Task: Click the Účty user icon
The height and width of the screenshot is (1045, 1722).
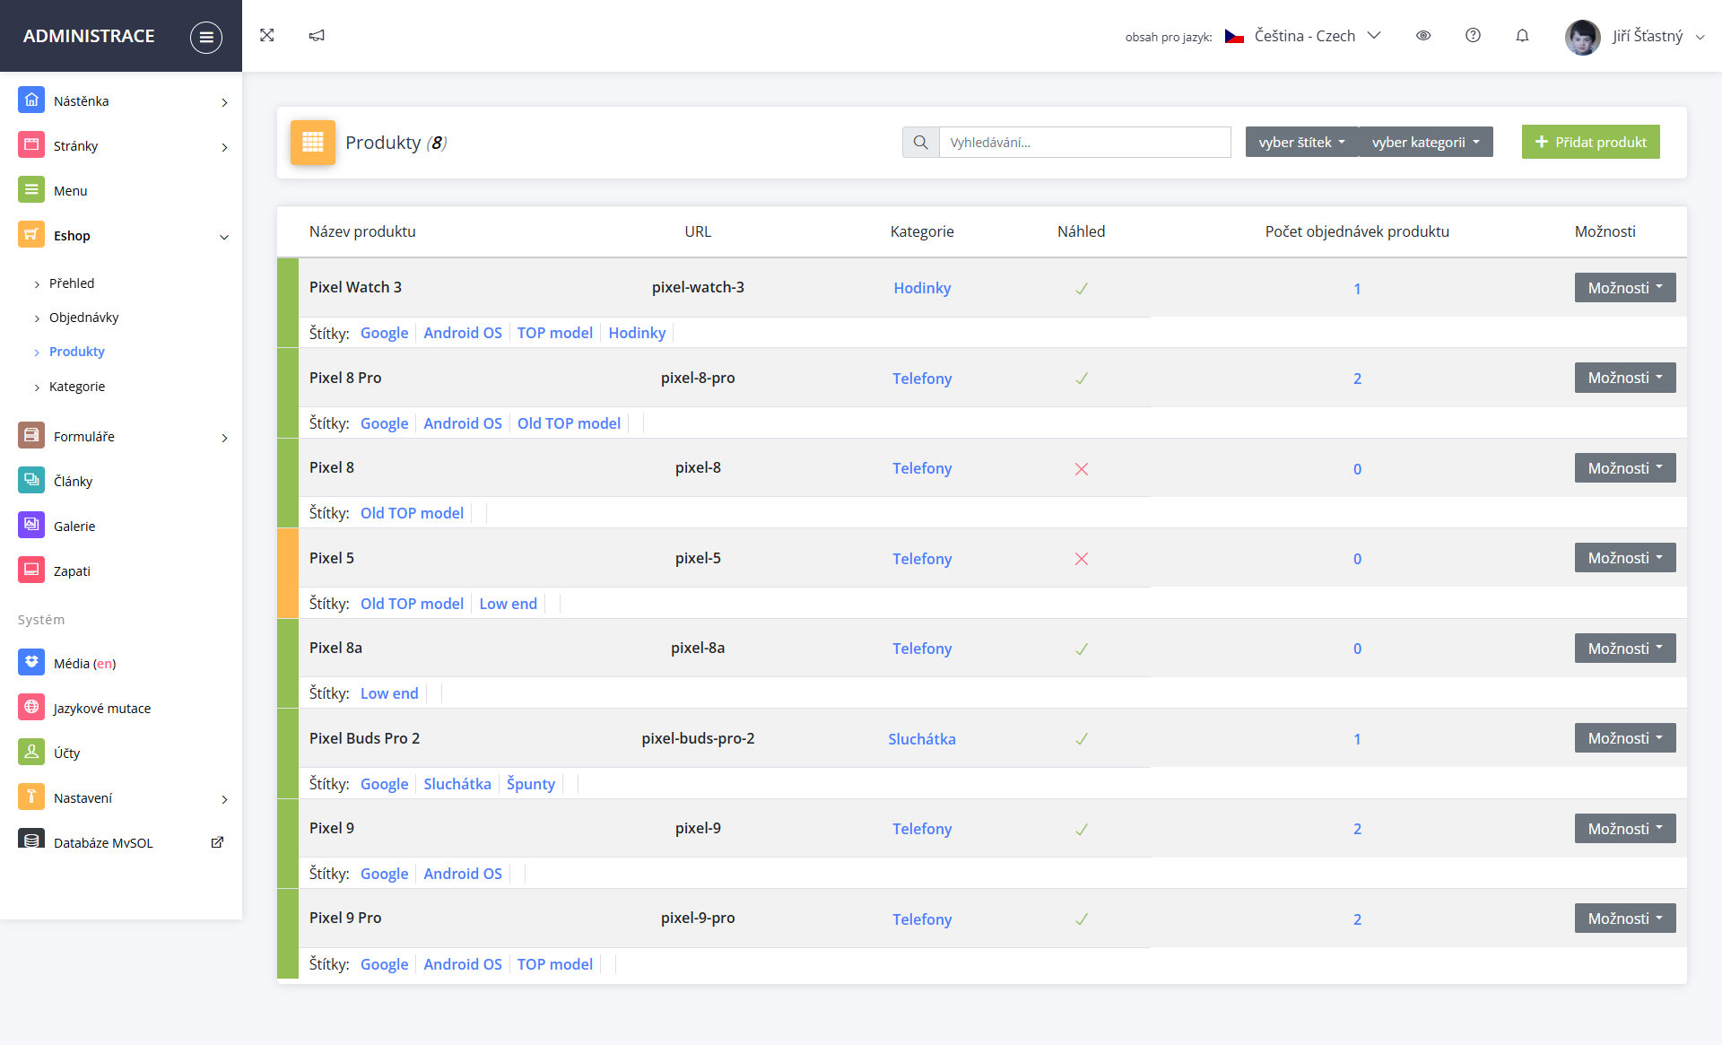Action: coord(31,752)
